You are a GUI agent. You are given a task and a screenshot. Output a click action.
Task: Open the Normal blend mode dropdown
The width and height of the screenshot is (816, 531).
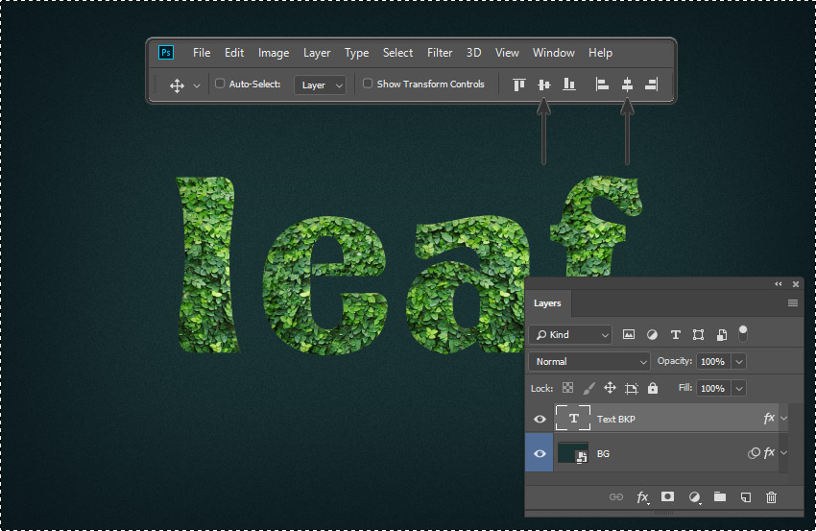point(590,361)
